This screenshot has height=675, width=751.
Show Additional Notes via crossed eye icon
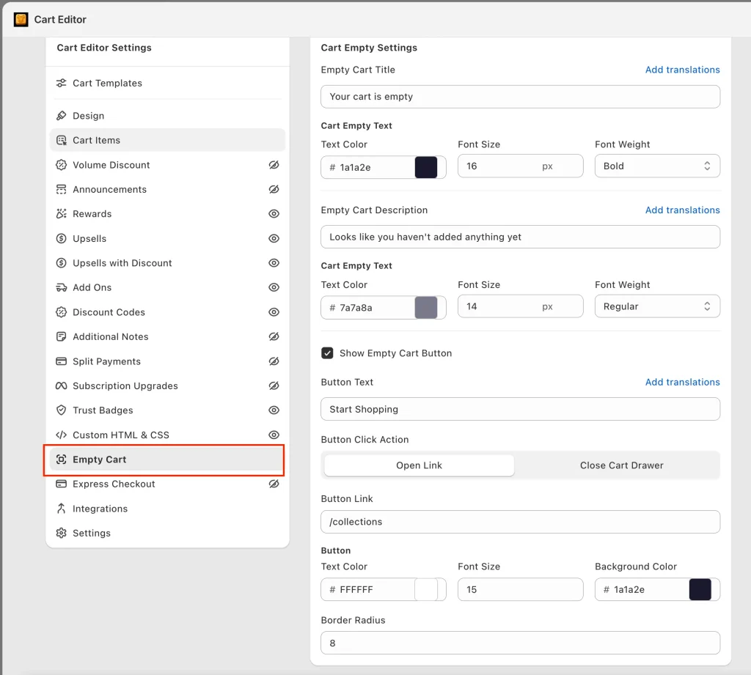click(274, 336)
